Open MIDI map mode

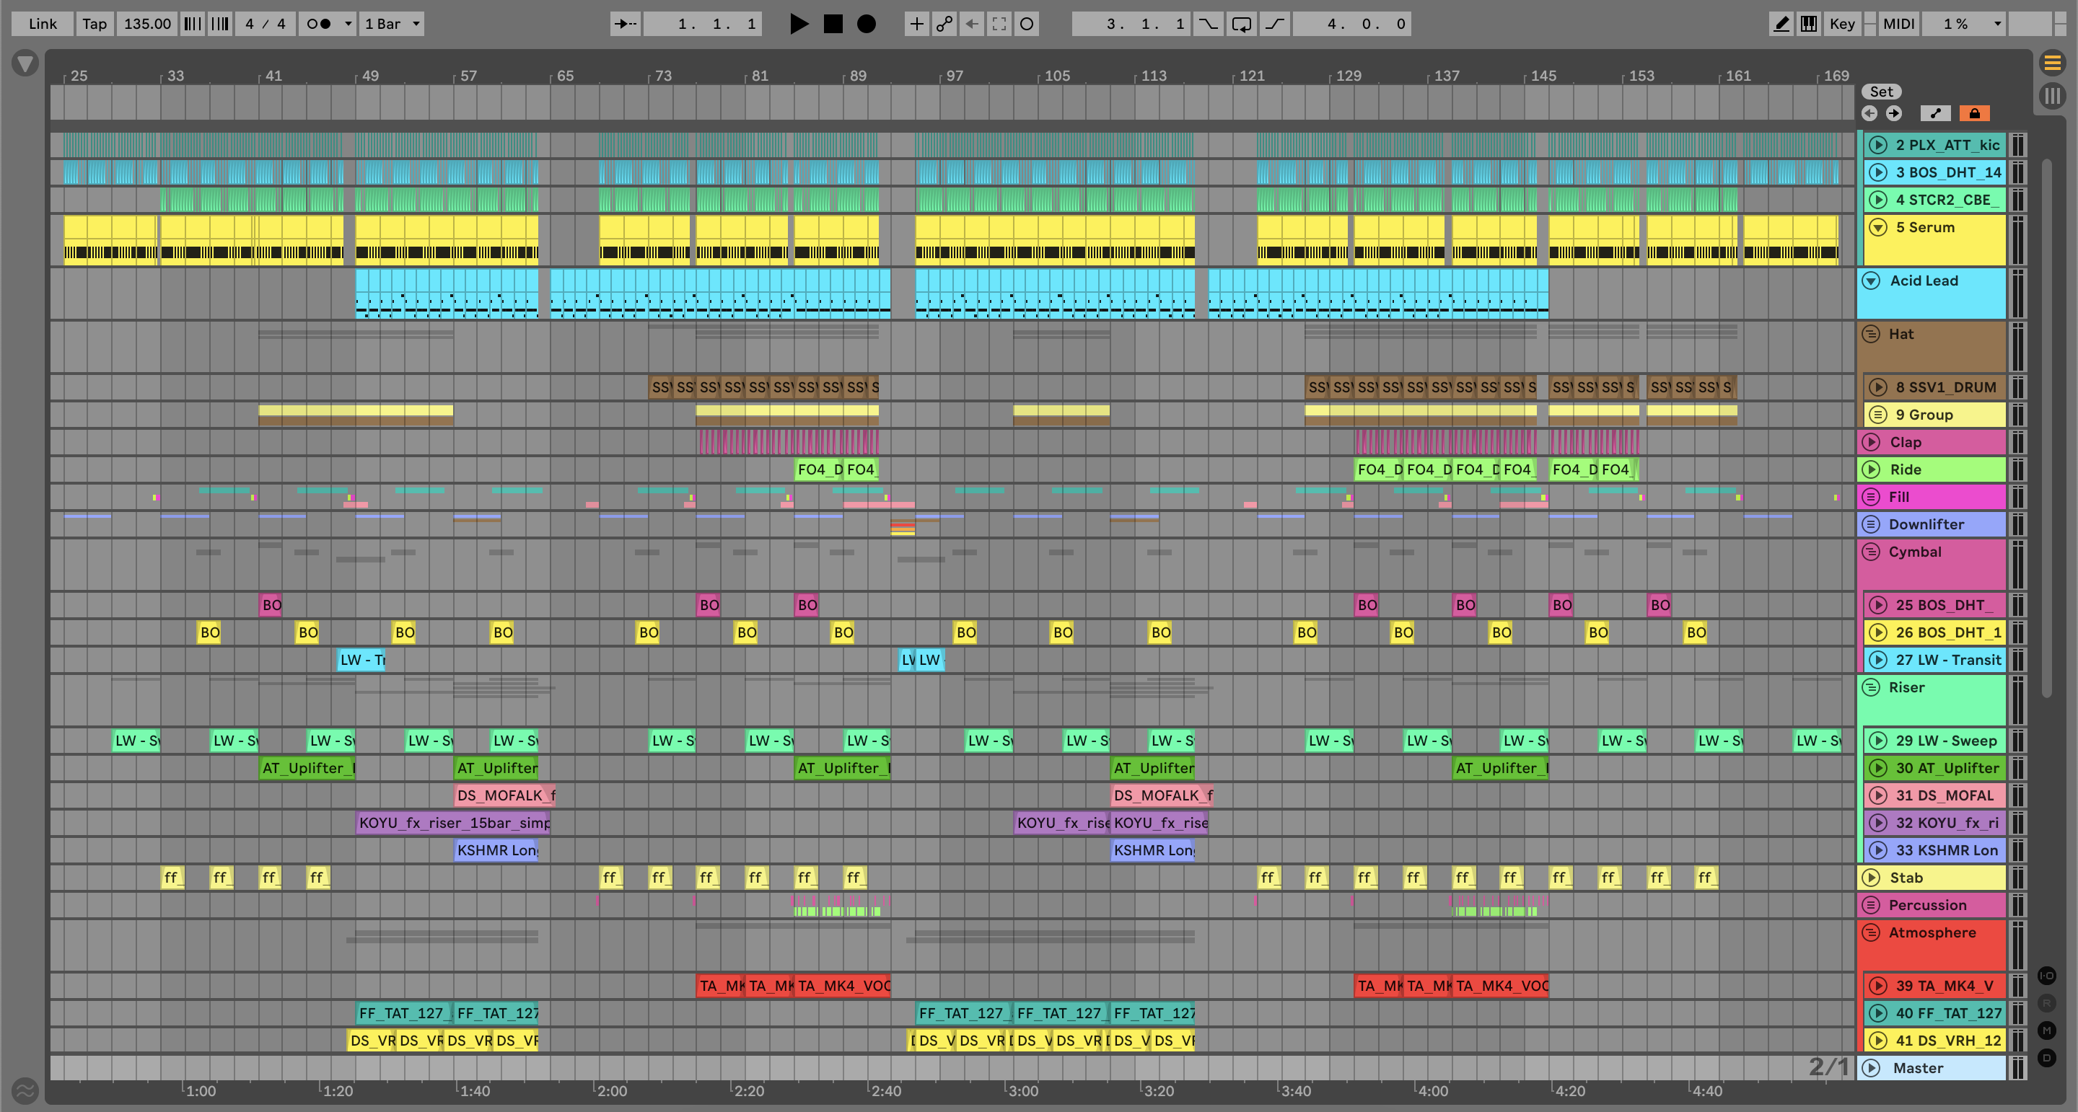click(1898, 25)
